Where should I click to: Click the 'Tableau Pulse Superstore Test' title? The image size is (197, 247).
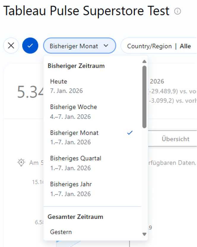(x=86, y=11)
